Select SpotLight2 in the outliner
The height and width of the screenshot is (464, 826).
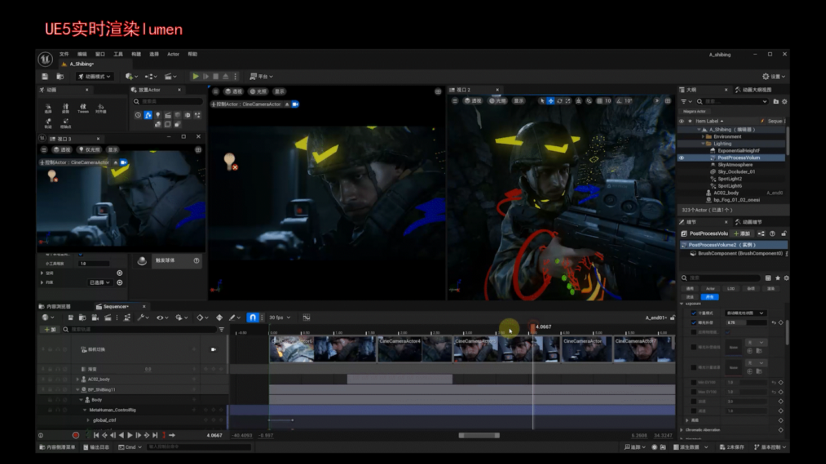730,179
